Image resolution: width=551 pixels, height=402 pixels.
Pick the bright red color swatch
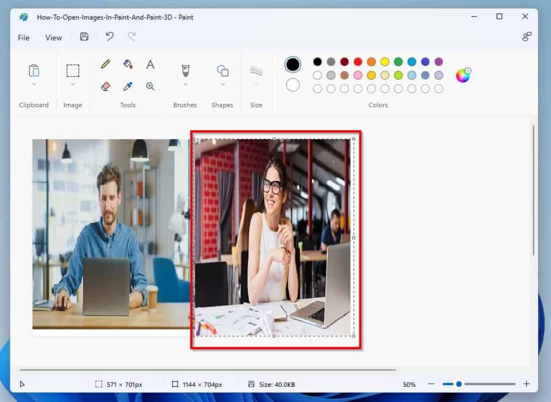click(x=358, y=62)
